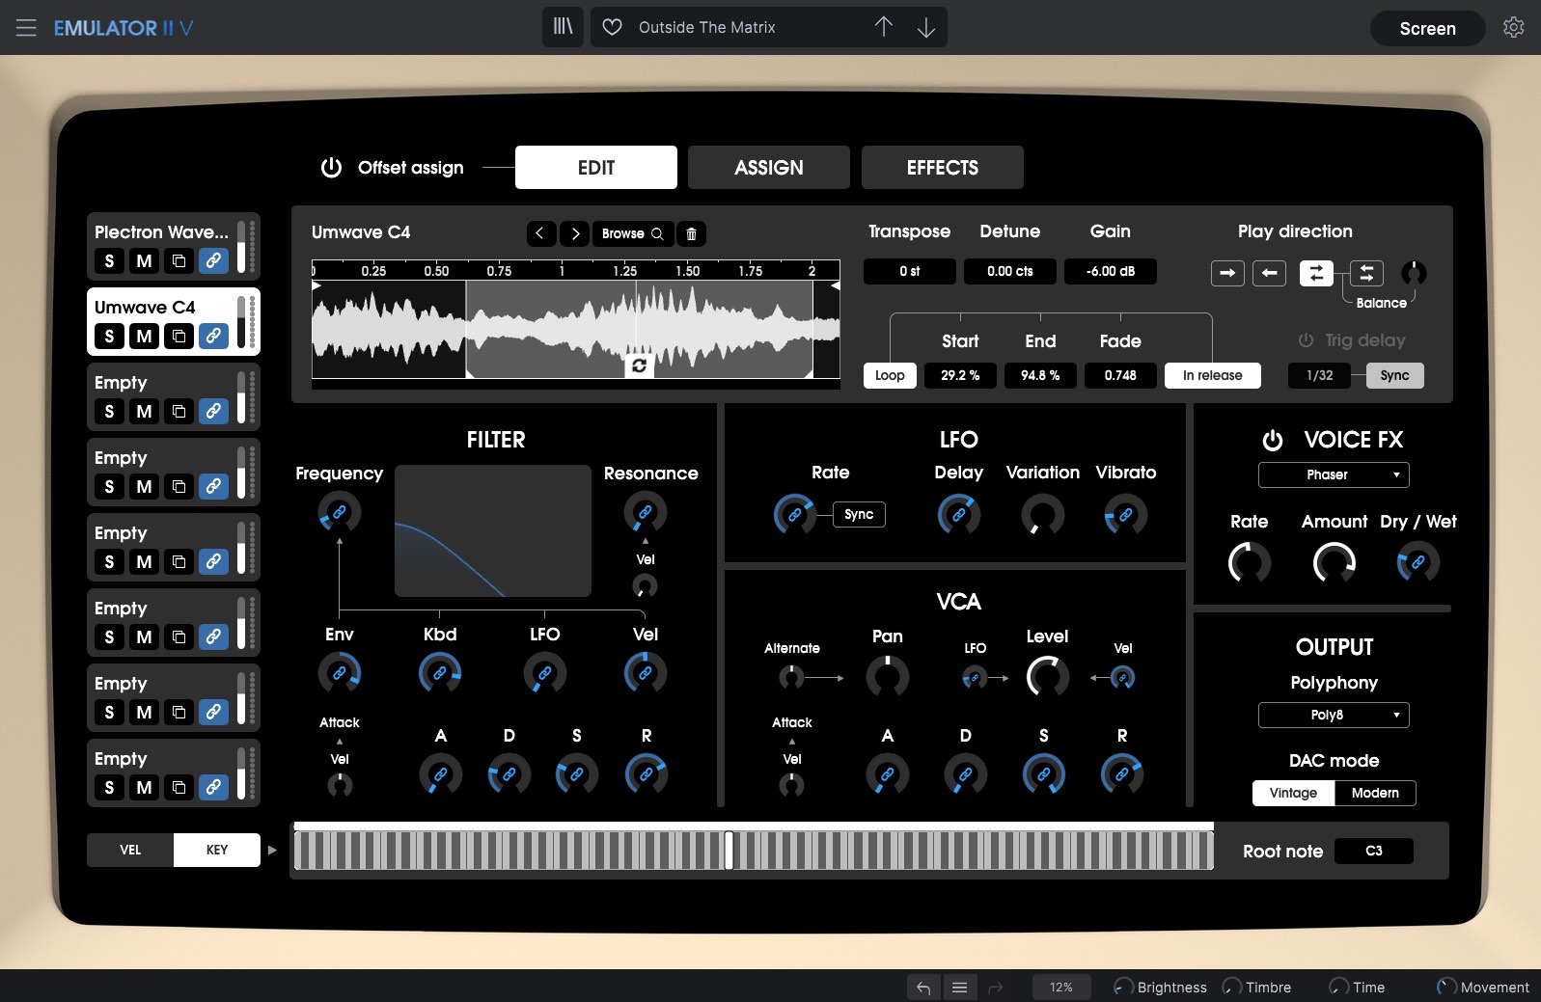Open the hamburger main menu
The height and width of the screenshot is (1002, 1541).
coord(26,28)
